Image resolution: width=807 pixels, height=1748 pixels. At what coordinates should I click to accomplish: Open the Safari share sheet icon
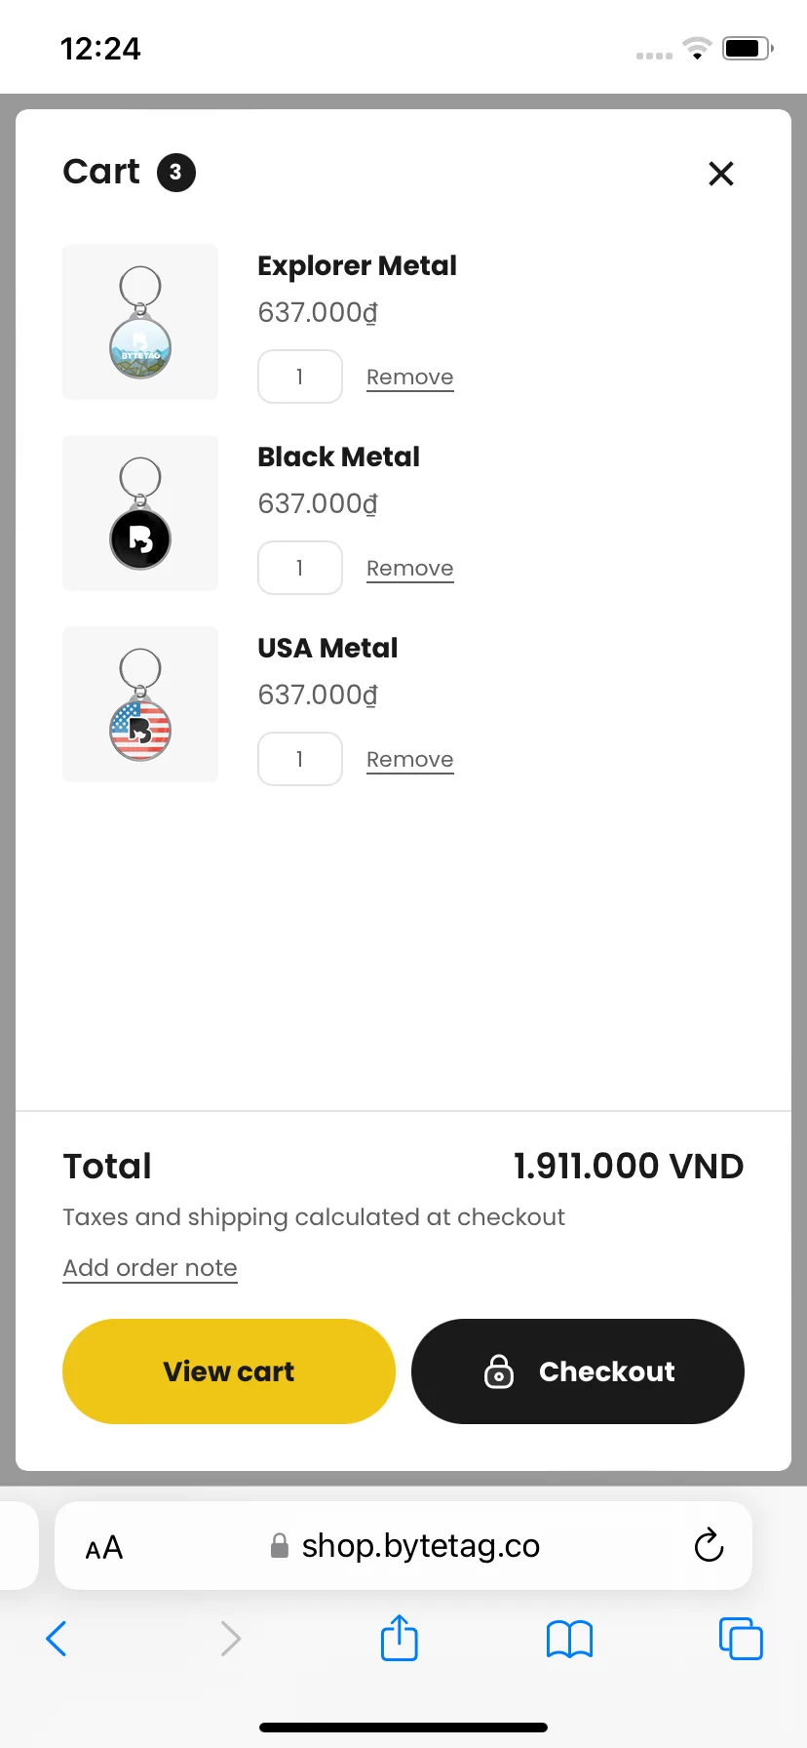pyautogui.click(x=400, y=1637)
